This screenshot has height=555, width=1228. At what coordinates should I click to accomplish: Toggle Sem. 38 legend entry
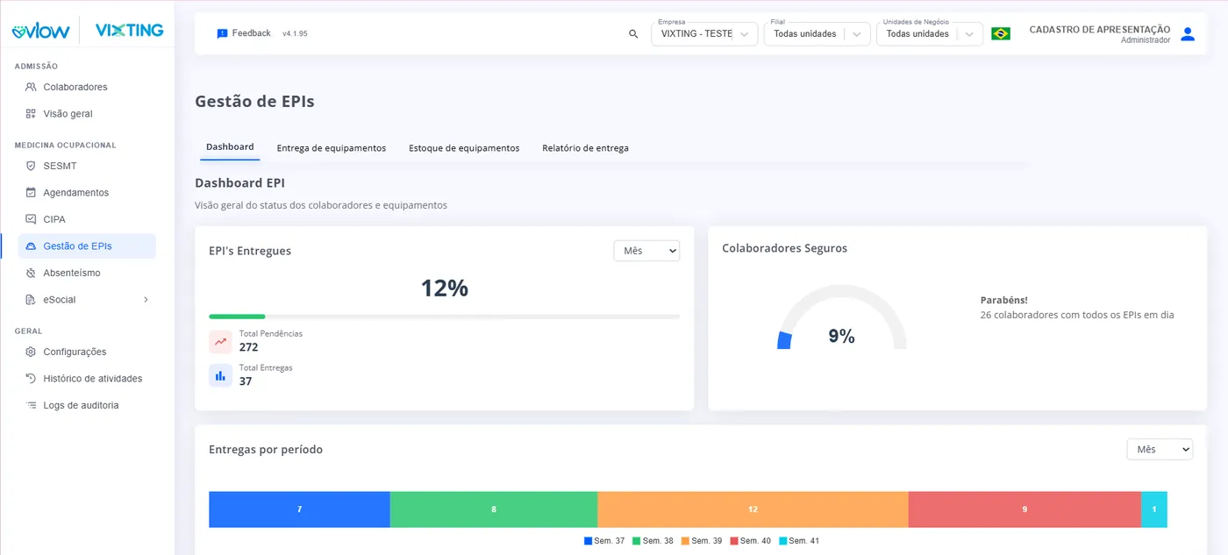pyautogui.click(x=653, y=541)
